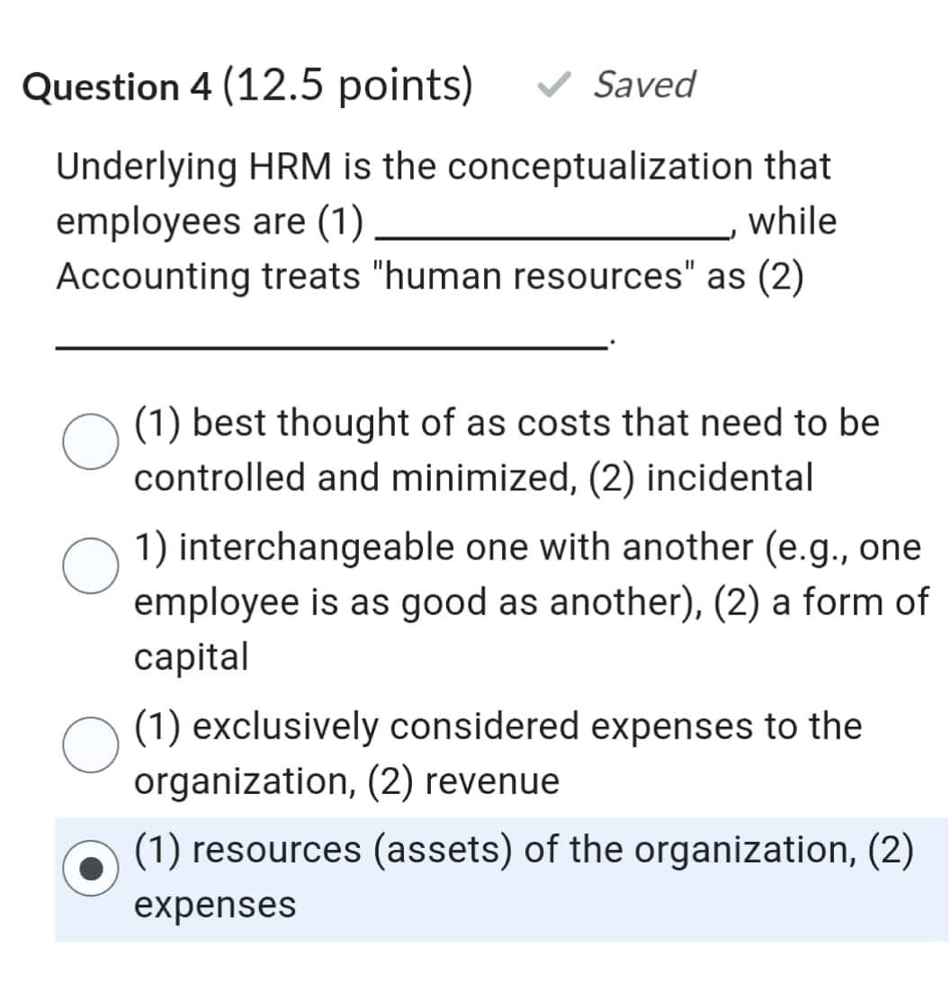Viewport: 950px width, 982px height.
Task: Click the word 'while' in the question text
Action: [801, 221]
